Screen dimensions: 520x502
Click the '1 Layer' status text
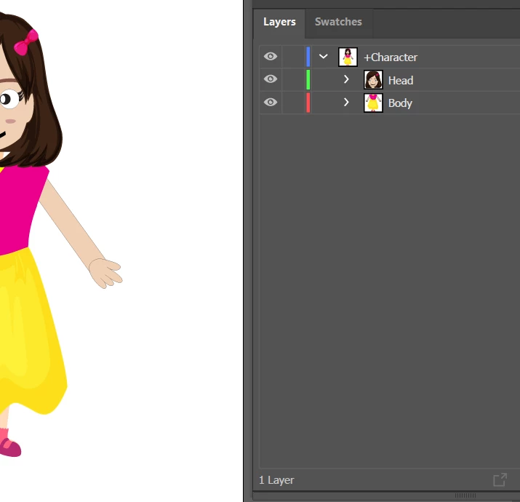(276, 480)
